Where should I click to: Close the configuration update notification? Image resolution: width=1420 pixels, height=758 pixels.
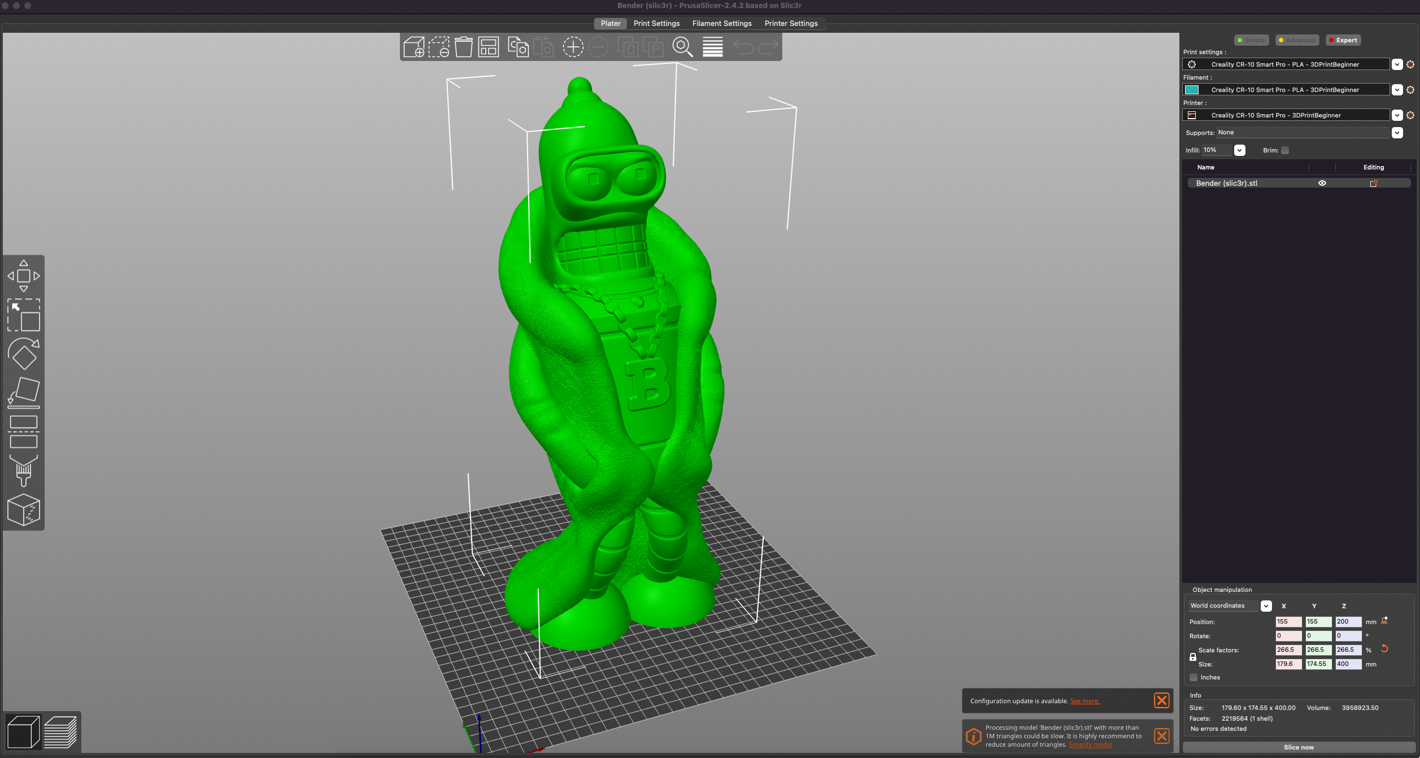1162,700
